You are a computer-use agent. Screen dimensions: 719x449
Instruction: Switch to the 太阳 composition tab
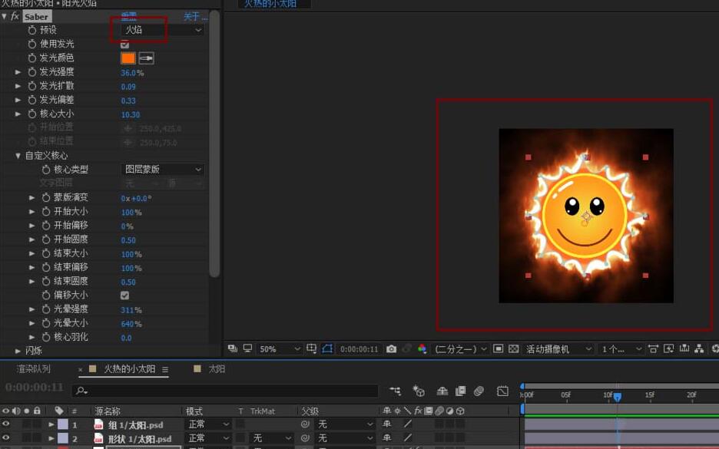click(217, 369)
